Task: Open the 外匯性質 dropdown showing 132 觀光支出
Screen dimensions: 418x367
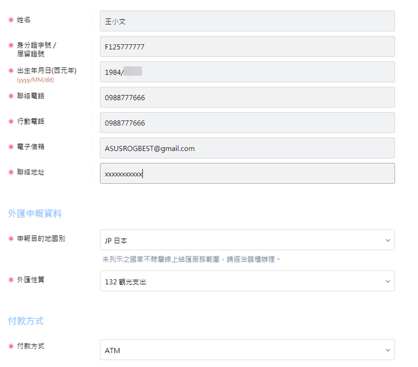Action: tap(247, 281)
